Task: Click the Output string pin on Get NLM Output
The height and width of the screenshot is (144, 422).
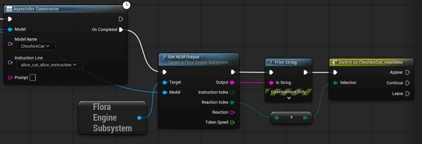Action: click(x=232, y=82)
